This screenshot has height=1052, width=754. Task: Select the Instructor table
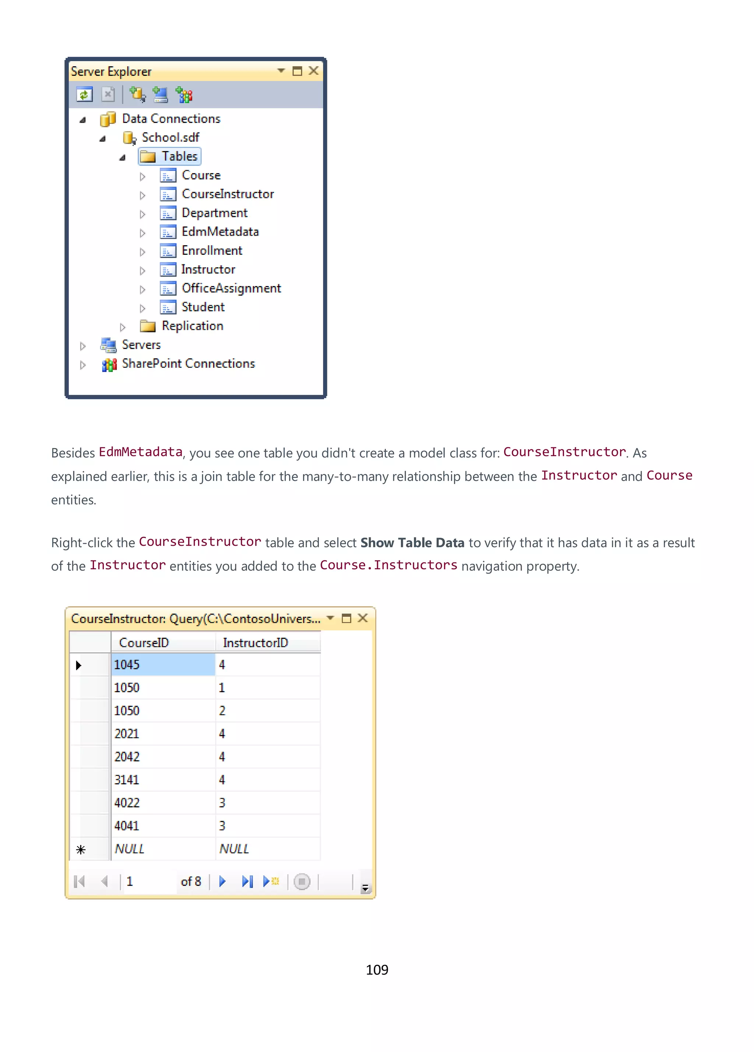point(208,270)
